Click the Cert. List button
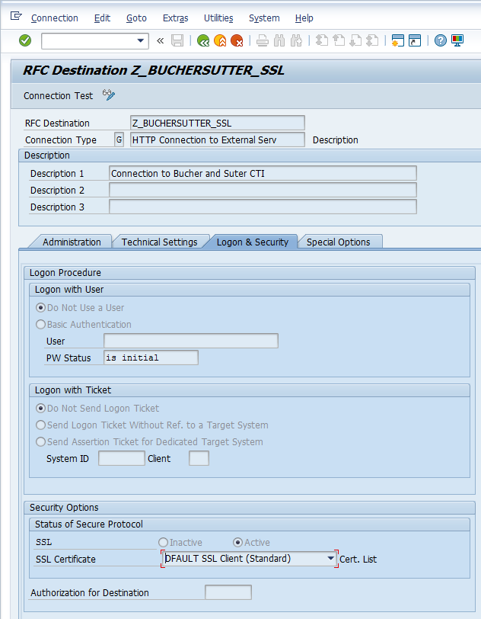The image size is (481, 619). (x=358, y=560)
